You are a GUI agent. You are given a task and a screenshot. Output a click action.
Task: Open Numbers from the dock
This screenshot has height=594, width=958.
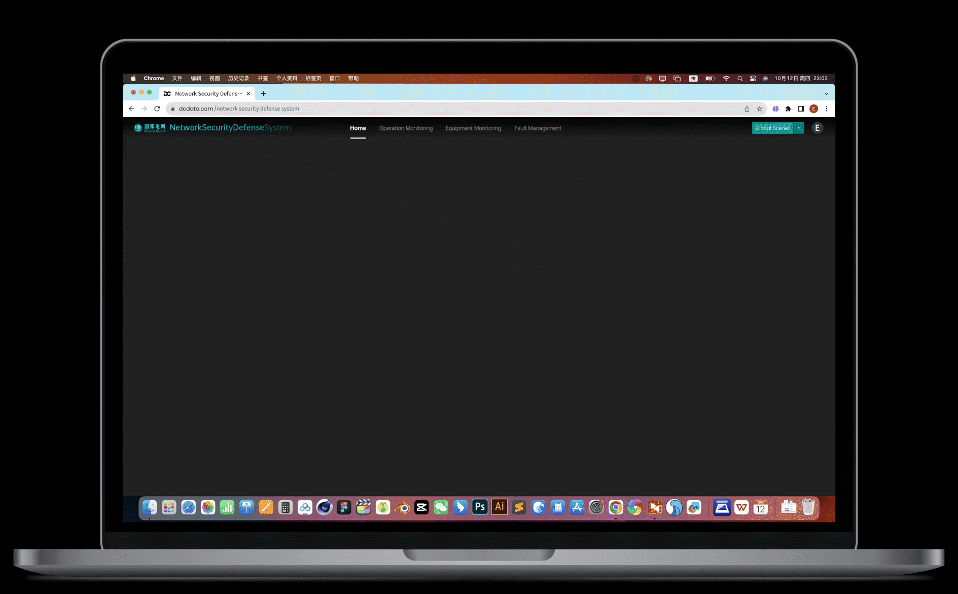pyautogui.click(x=227, y=507)
